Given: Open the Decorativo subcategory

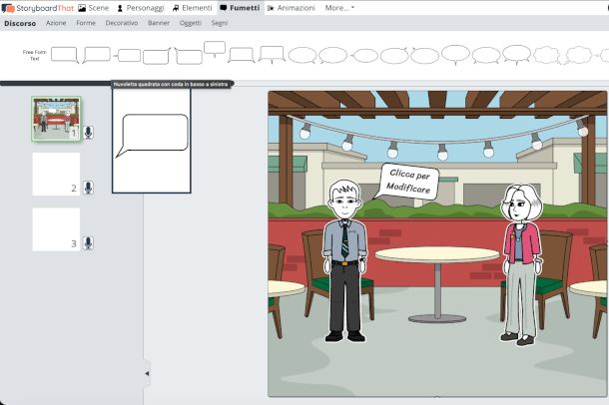Looking at the screenshot, I should (122, 23).
